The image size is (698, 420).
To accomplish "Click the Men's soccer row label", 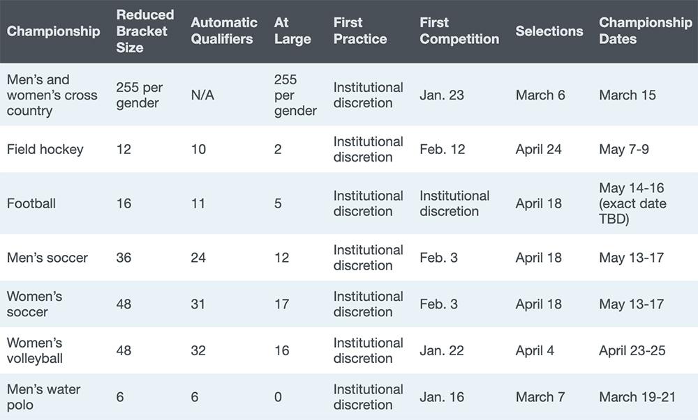I will [x=47, y=258].
